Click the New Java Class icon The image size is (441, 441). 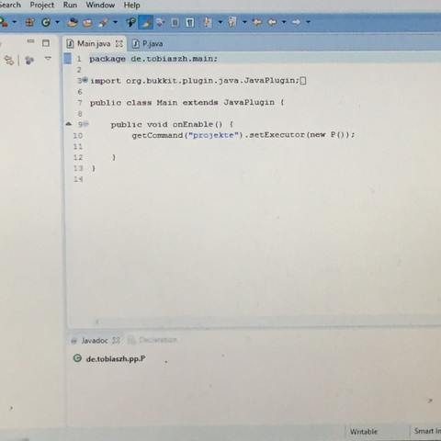pos(46,22)
